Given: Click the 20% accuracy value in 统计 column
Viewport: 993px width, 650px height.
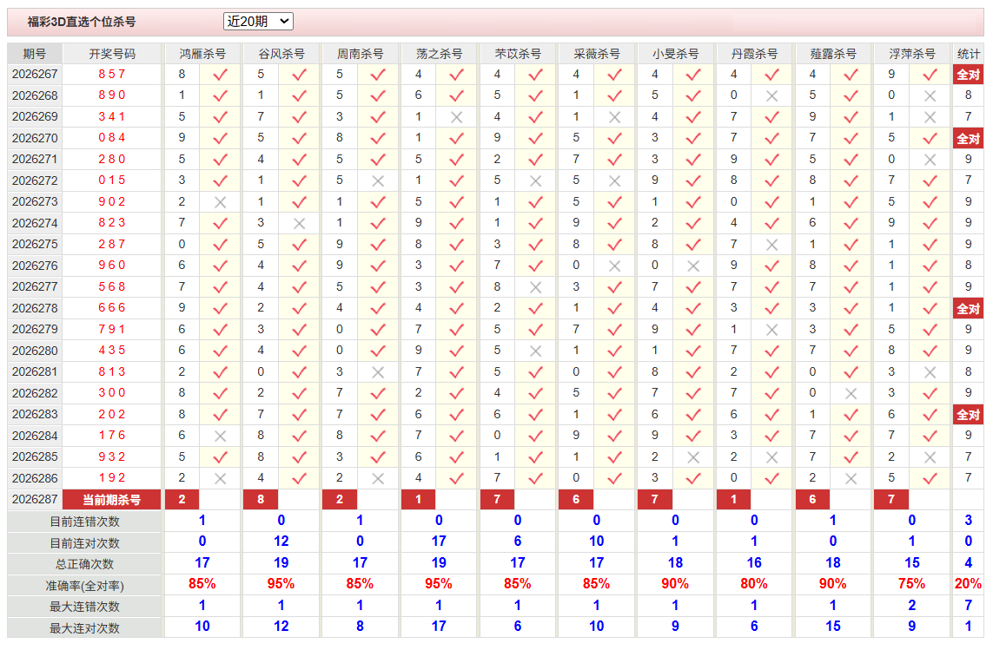Looking at the screenshot, I should pyautogui.click(x=969, y=584).
